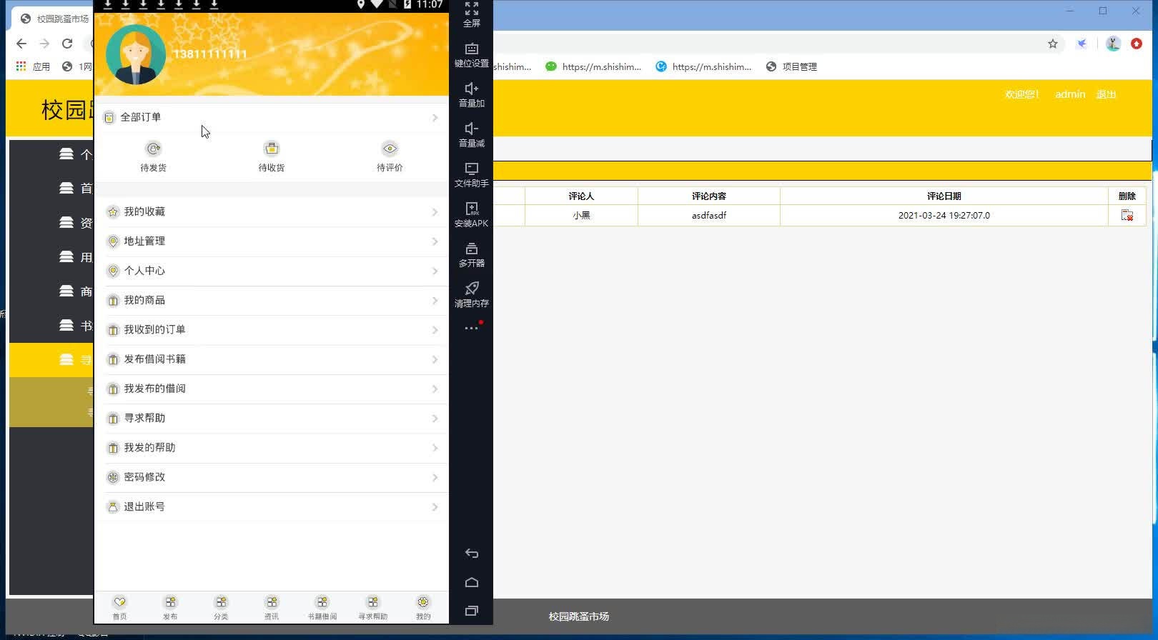
Task: Open the green-icon m.shishim bookmark
Action: pyautogui.click(x=593, y=66)
